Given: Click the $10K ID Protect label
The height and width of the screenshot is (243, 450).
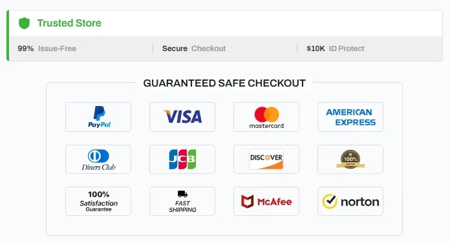Looking at the screenshot, I should [336, 48].
